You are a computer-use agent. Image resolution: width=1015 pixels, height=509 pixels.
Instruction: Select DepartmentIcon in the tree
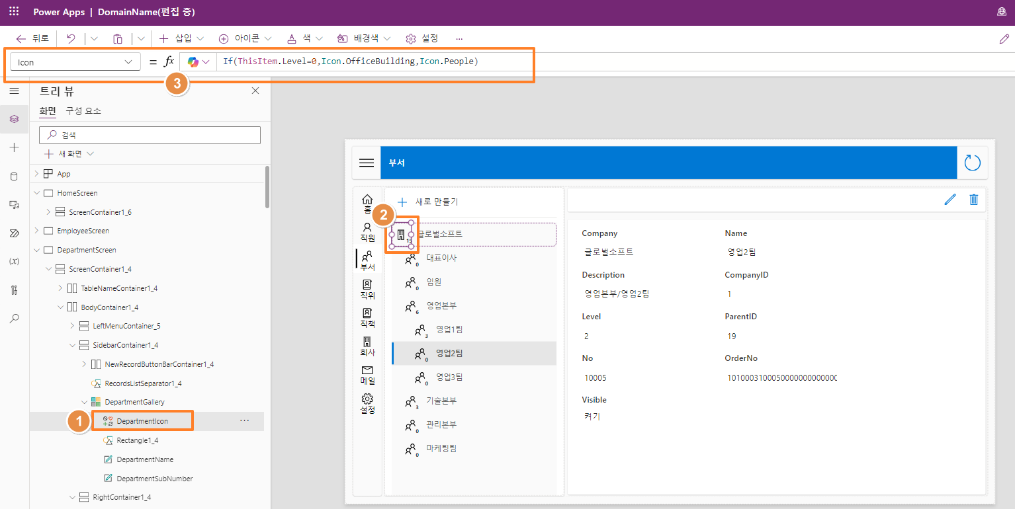(x=142, y=421)
